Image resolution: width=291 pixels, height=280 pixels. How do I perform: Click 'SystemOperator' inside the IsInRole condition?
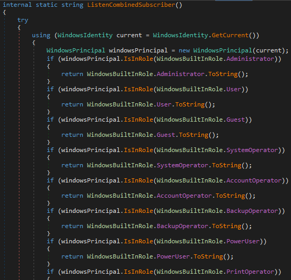pos(252,150)
